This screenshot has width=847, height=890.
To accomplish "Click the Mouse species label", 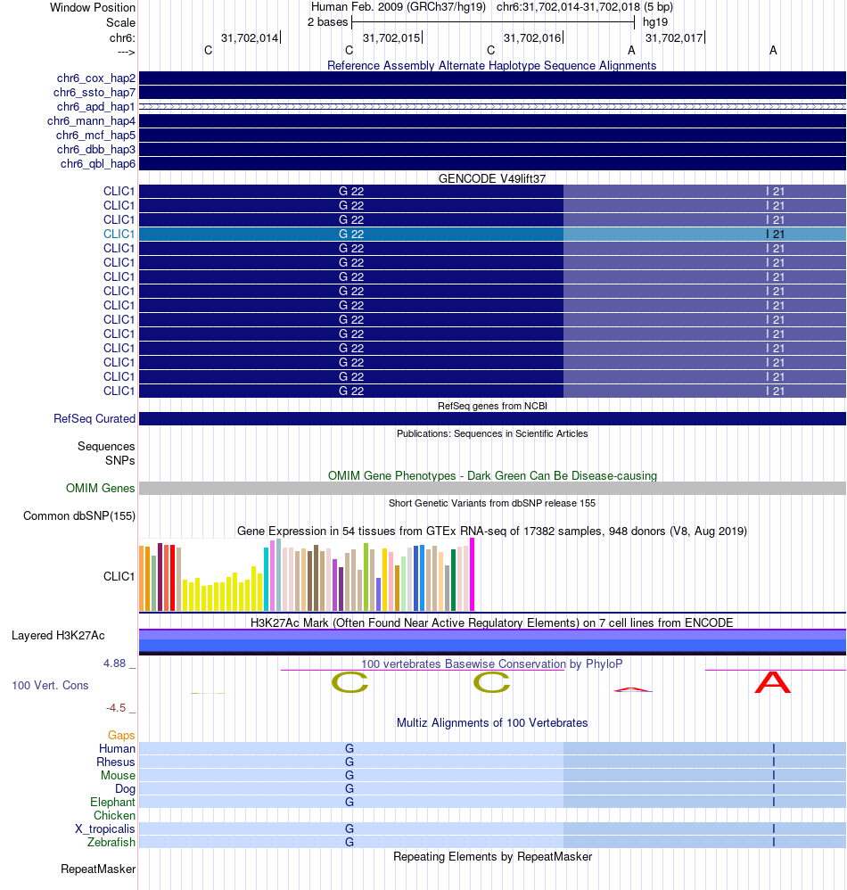I will [x=118, y=775].
